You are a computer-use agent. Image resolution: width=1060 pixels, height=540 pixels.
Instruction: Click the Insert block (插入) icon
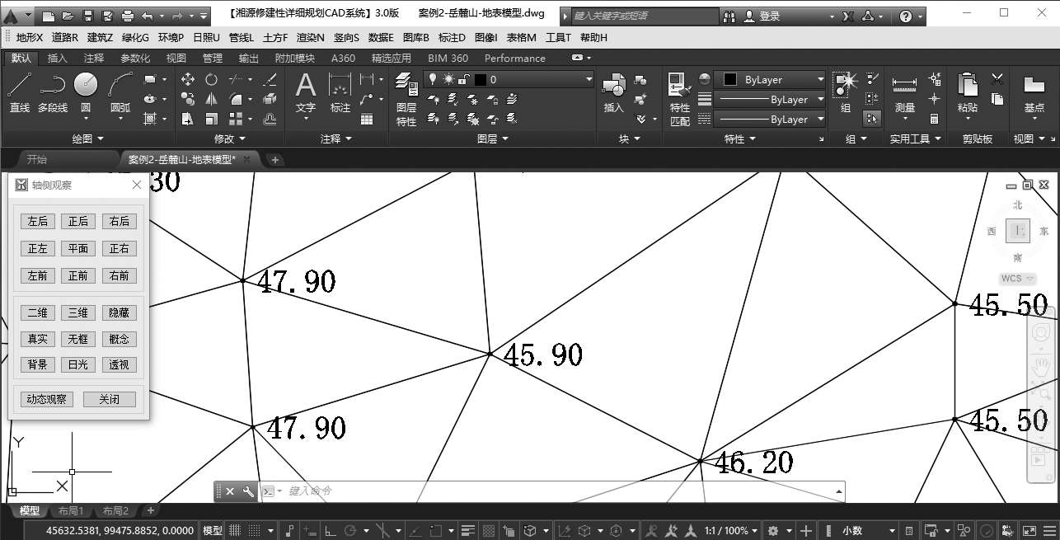(x=614, y=92)
